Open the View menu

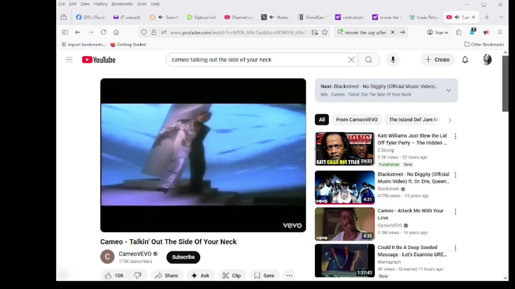tap(85, 4)
